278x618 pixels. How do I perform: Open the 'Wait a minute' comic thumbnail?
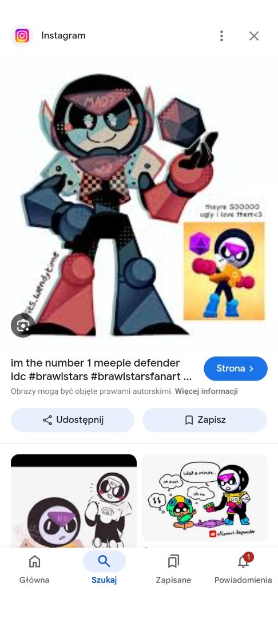point(205,498)
